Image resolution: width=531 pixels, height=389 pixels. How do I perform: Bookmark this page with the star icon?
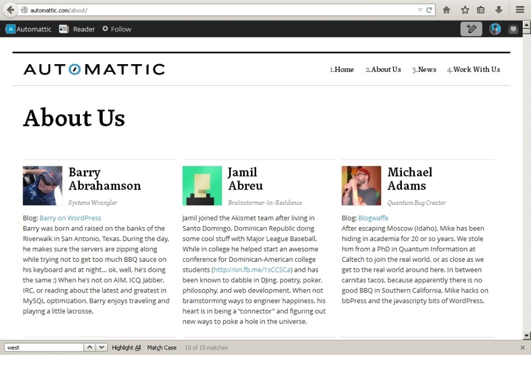pyautogui.click(x=464, y=10)
